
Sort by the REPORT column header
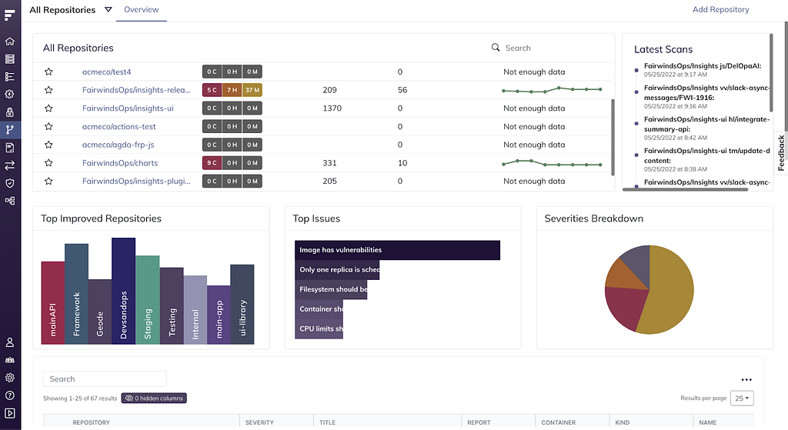point(479,422)
